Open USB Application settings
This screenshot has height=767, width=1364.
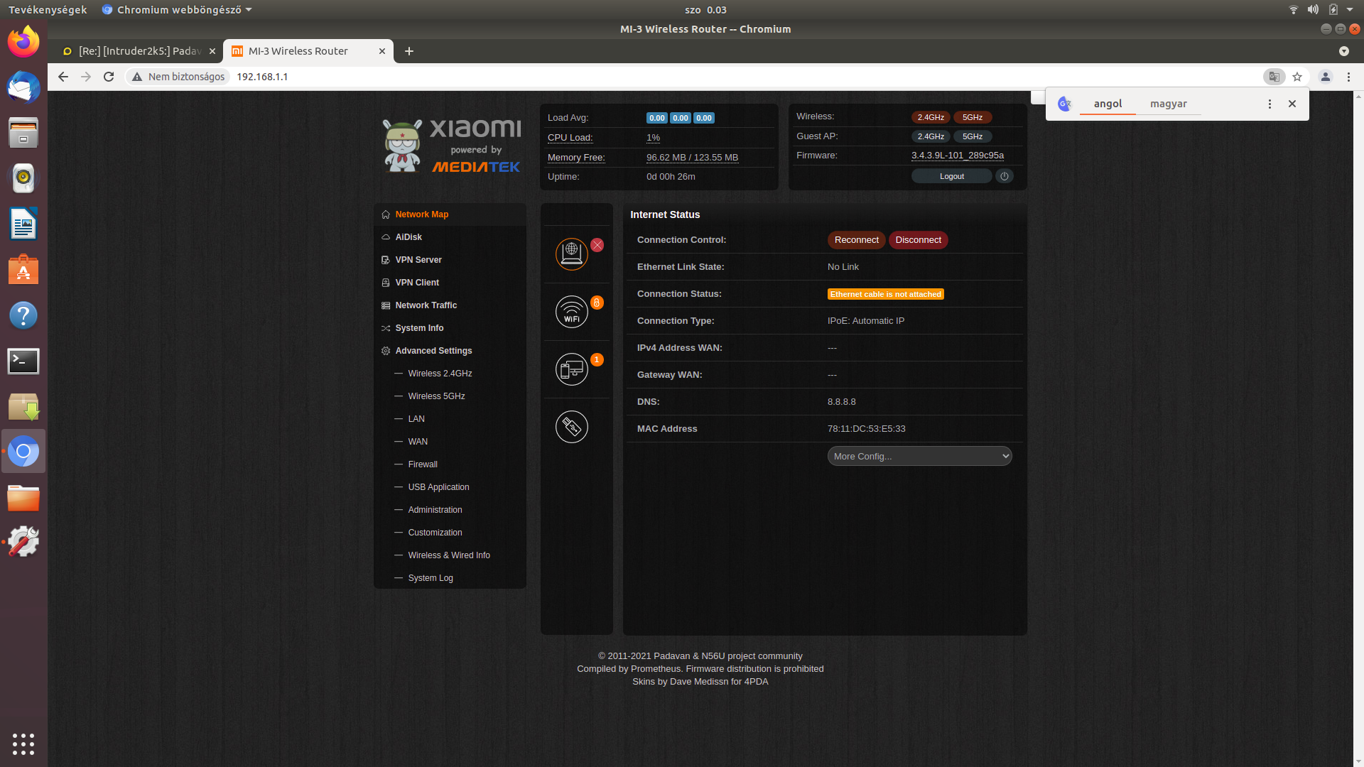(x=438, y=487)
